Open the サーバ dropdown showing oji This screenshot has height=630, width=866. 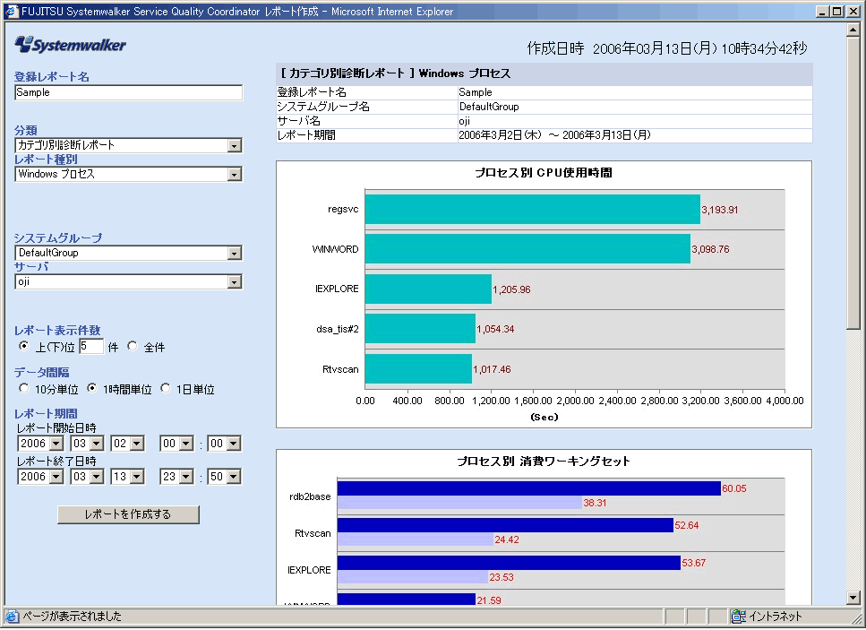tap(128, 281)
